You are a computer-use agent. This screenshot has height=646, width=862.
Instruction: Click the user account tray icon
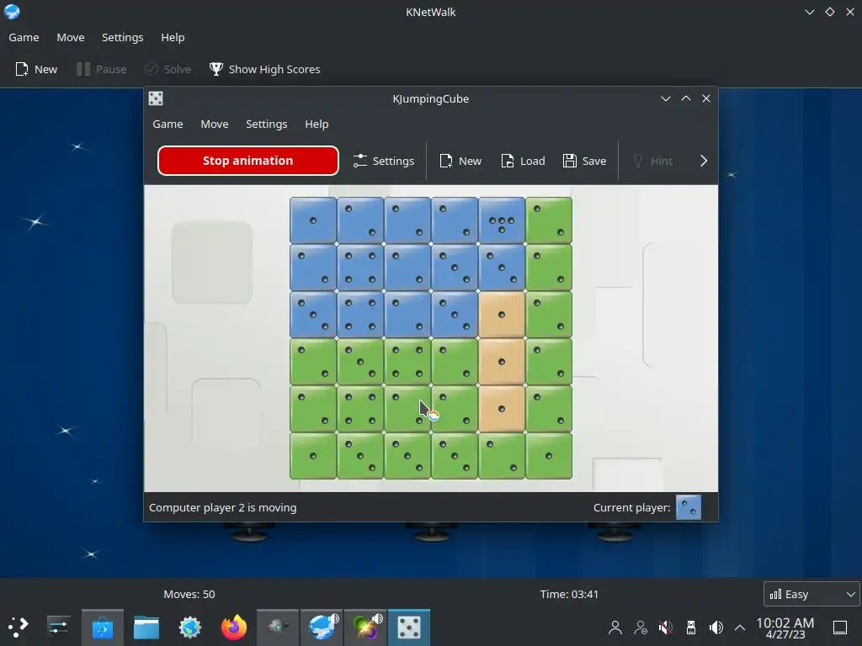tap(615, 627)
